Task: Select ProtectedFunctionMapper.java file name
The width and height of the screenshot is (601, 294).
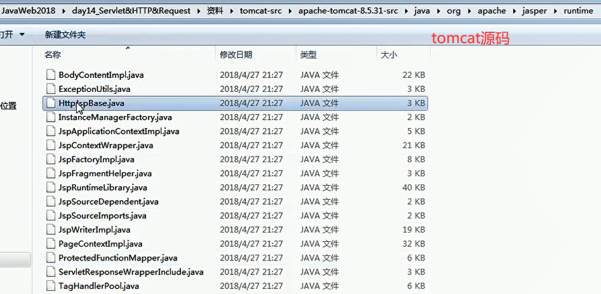Action: pyautogui.click(x=118, y=258)
